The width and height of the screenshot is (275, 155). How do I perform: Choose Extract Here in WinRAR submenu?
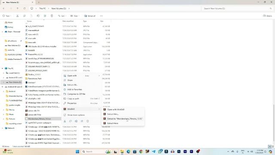123,124
